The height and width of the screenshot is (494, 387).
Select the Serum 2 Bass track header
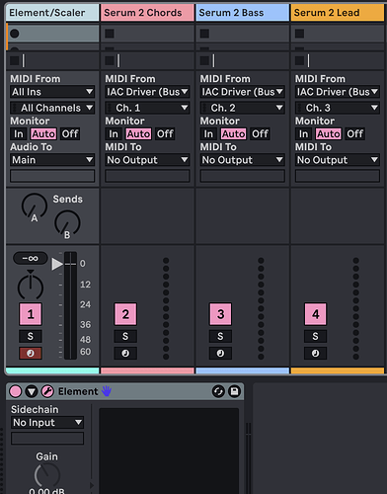coord(243,13)
